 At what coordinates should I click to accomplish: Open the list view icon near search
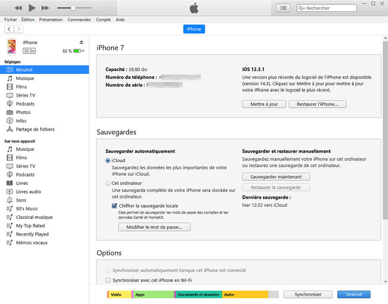[x=284, y=8]
